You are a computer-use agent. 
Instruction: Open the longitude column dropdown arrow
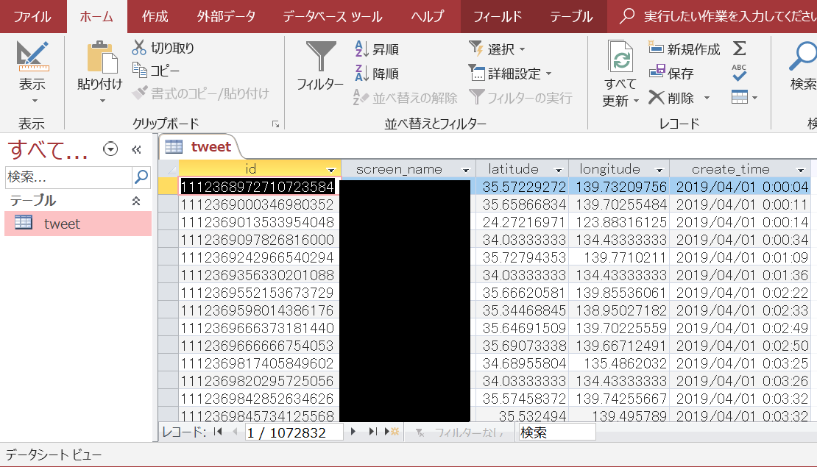point(659,170)
